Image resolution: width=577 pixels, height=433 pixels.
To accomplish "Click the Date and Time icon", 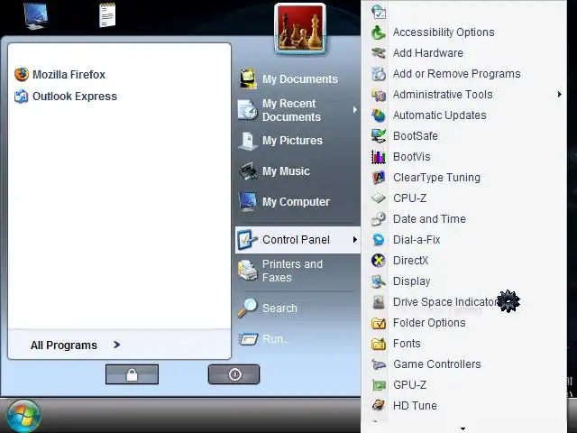I will 379,218.
